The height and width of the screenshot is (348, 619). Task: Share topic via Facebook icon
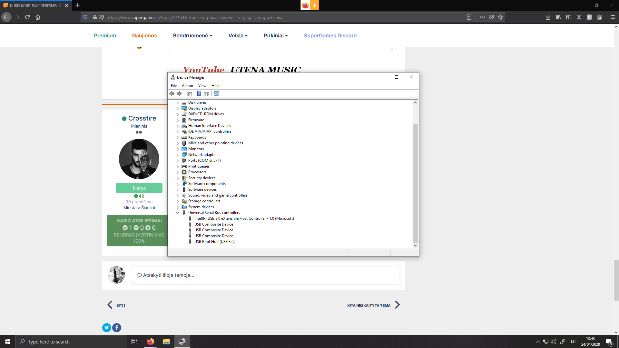117,328
